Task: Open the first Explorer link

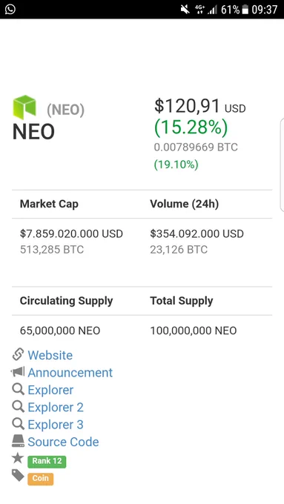Action: pos(50,390)
